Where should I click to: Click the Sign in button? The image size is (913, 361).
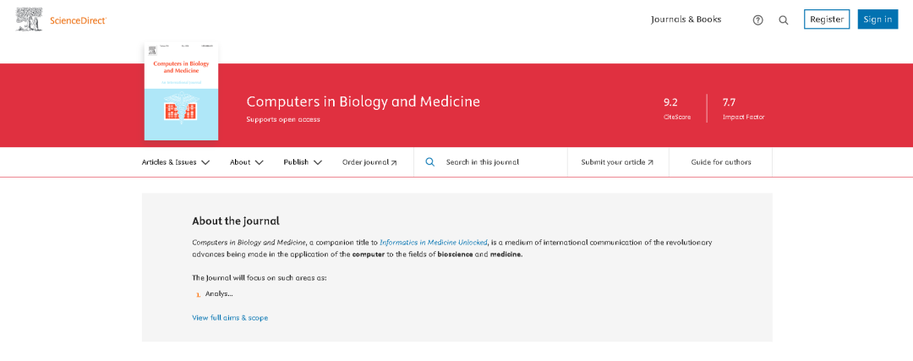pos(877,19)
